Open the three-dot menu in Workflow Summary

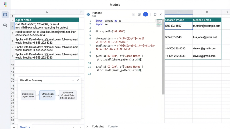[x=73, y=80]
